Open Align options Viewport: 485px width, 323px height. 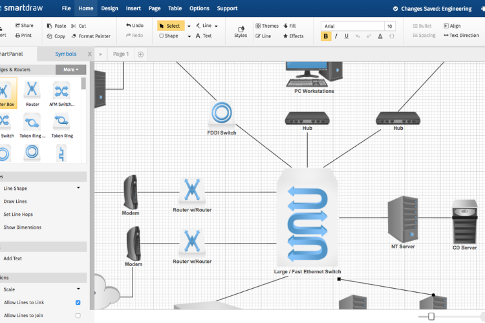point(452,26)
